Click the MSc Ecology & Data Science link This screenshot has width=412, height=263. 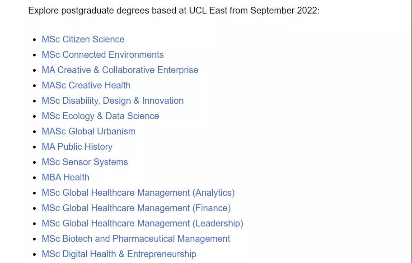pyautogui.click(x=100, y=116)
